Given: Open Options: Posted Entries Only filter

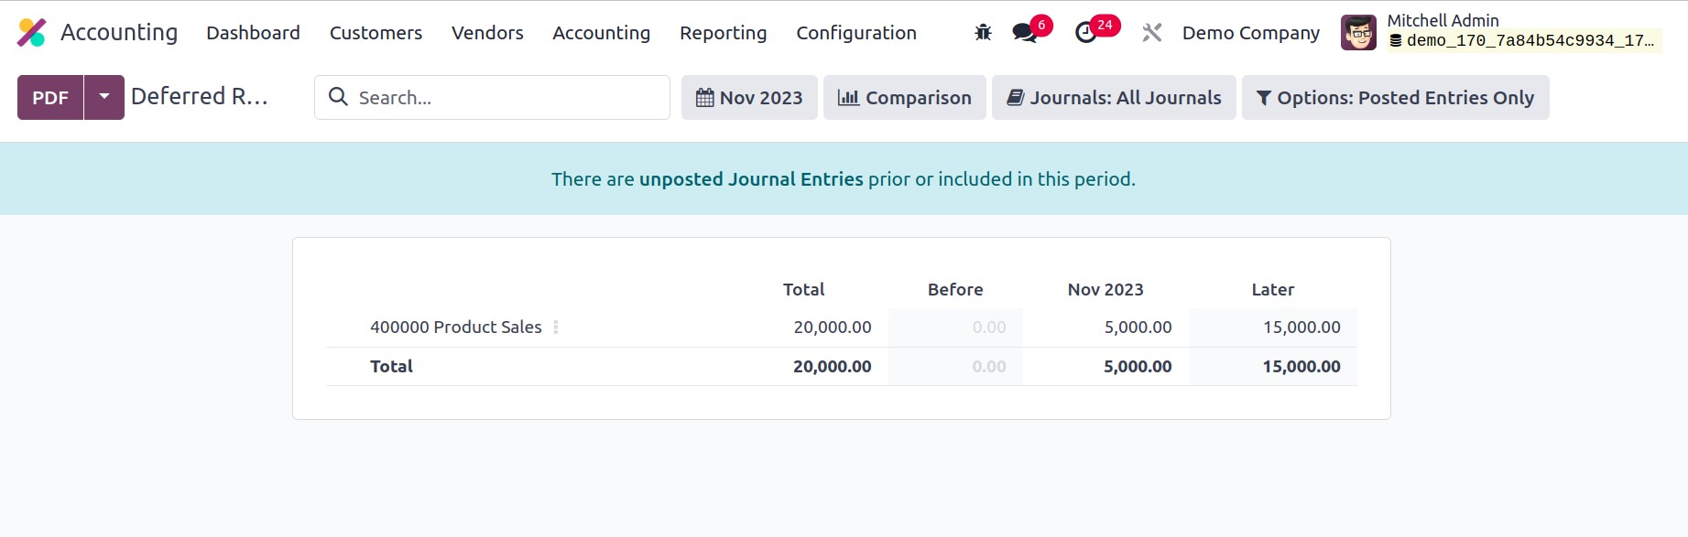Looking at the screenshot, I should click(1395, 97).
